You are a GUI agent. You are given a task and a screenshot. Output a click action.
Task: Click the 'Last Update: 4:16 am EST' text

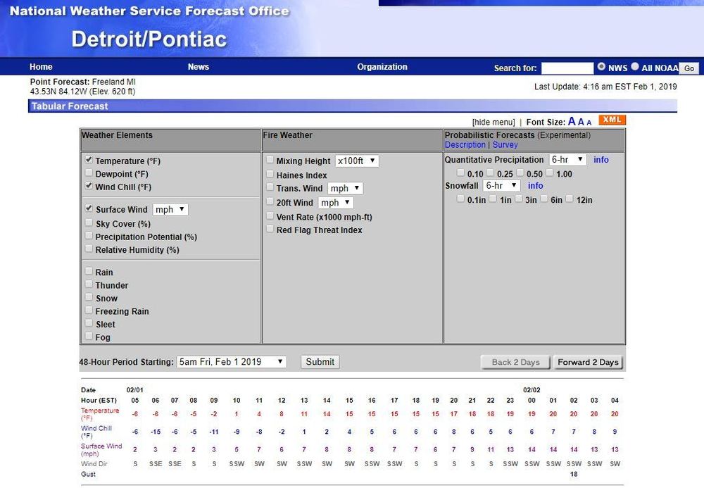click(605, 87)
